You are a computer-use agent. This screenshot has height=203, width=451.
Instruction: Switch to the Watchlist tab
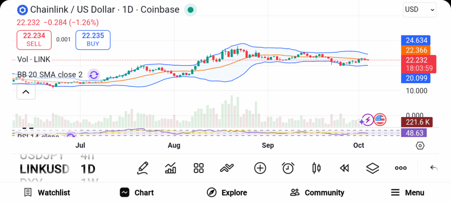47,192
